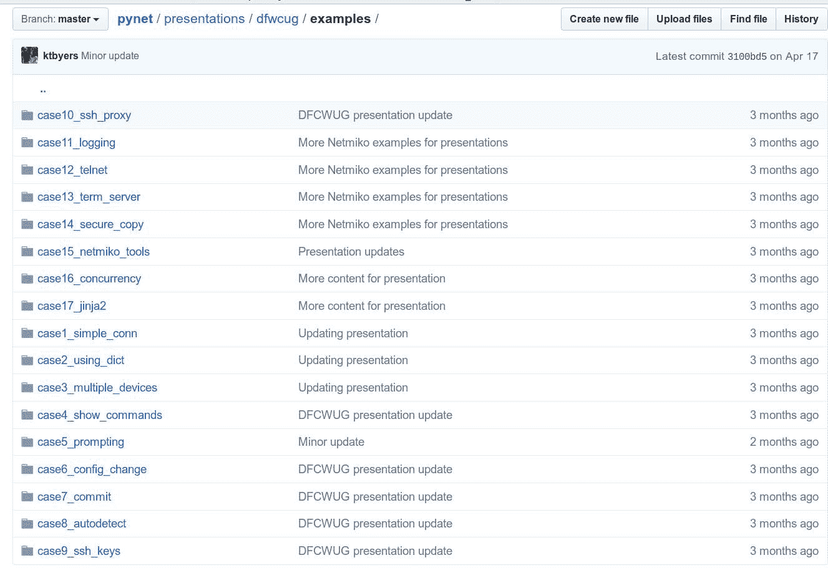The height and width of the screenshot is (568, 828).
Task: Click timestamp in case17_jinja2 row
Action: click(x=784, y=306)
